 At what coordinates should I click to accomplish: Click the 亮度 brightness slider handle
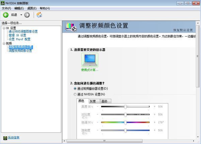pyautogui.click(x=125, y=107)
